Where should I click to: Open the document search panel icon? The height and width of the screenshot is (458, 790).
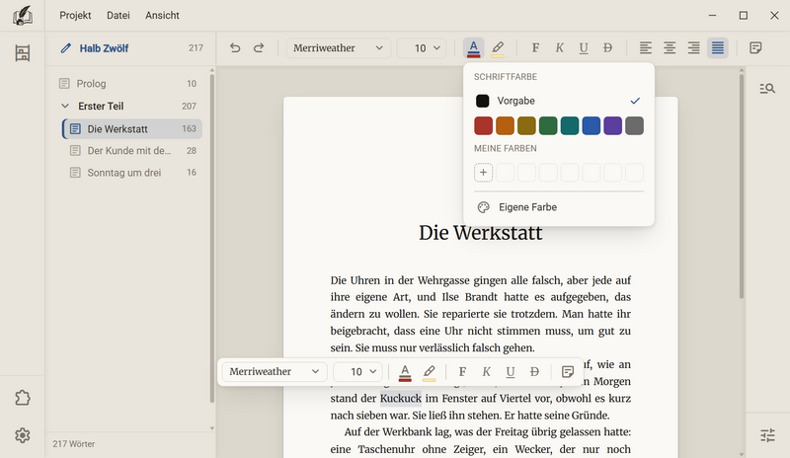click(x=767, y=89)
